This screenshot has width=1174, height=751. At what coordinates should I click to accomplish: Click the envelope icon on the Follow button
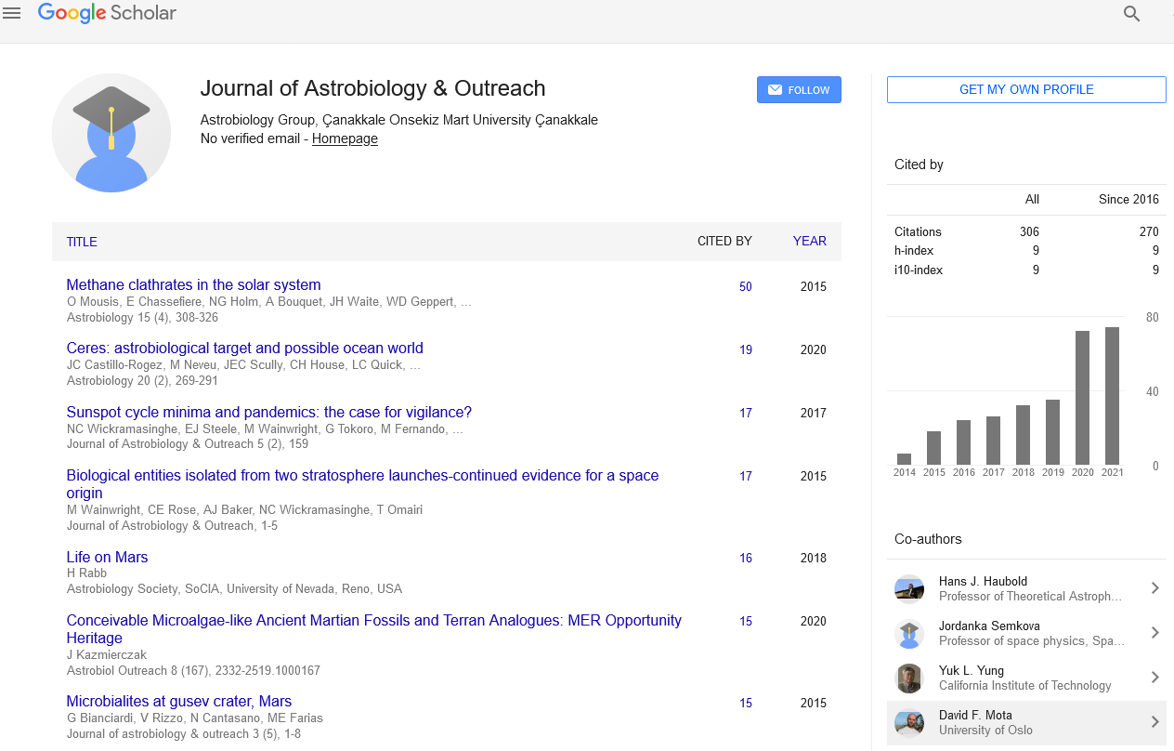(x=775, y=89)
